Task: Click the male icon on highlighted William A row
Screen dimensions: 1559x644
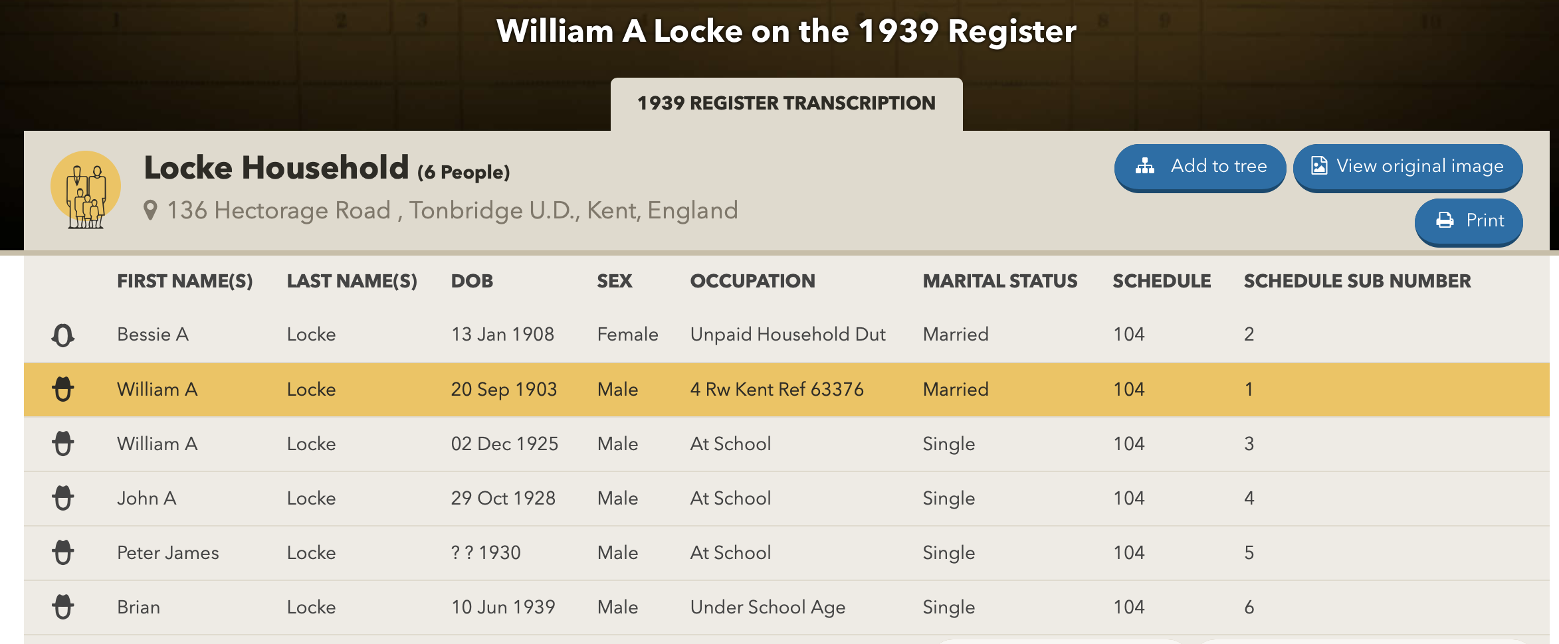Action: pyautogui.click(x=63, y=389)
